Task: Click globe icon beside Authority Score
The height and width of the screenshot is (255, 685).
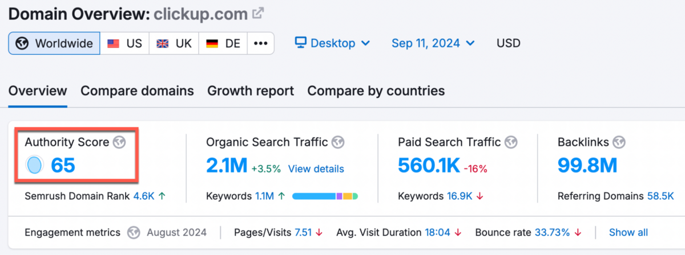Action: click(118, 142)
